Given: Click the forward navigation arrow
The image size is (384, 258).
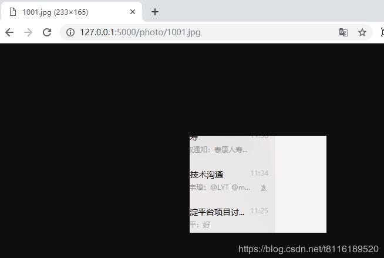Looking at the screenshot, I should click(28, 32).
